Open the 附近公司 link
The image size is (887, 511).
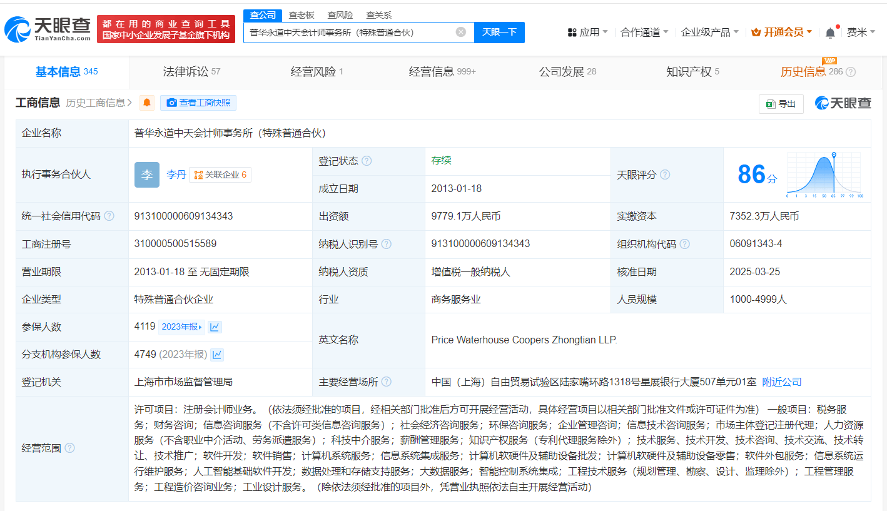[x=781, y=382]
